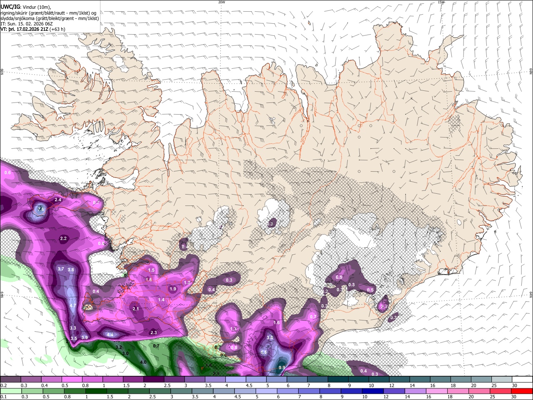Click the top-row legend label '0.2'
Screen dimensions: 533x400
(3, 385)
